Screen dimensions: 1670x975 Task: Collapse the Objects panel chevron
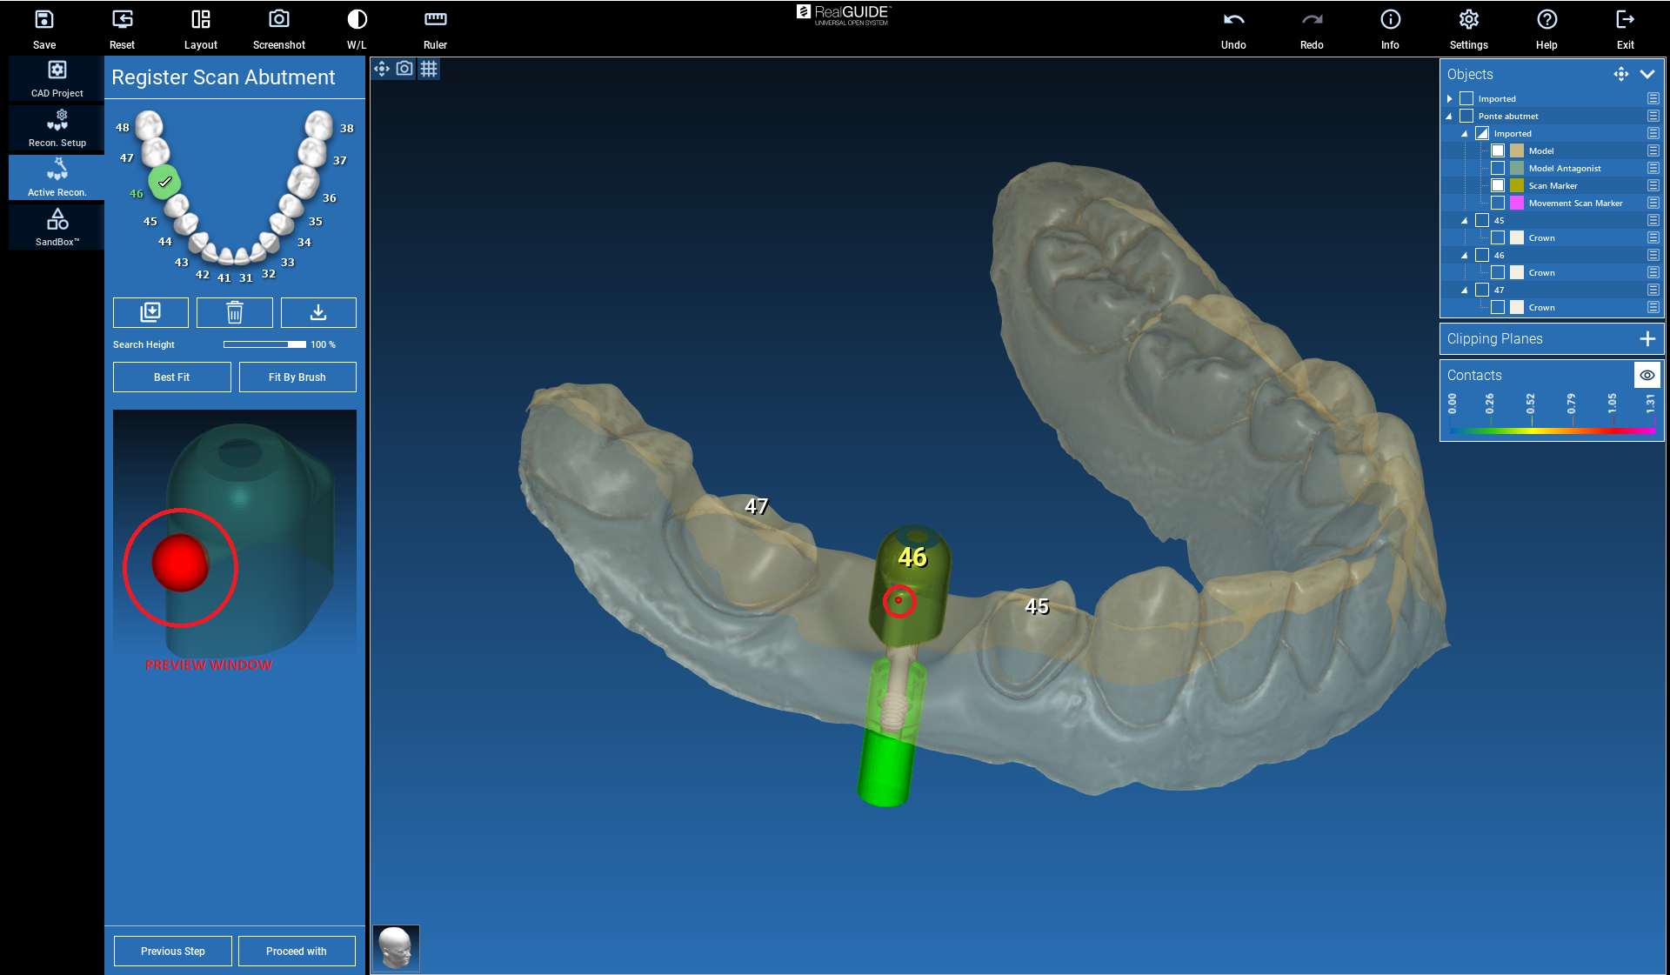1647,74
